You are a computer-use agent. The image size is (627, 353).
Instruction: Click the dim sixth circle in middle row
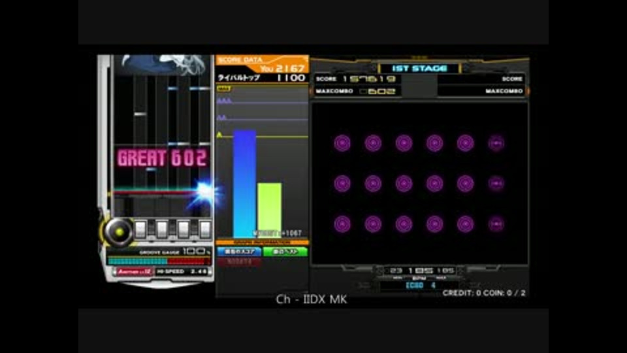click(x=496, y=183)
